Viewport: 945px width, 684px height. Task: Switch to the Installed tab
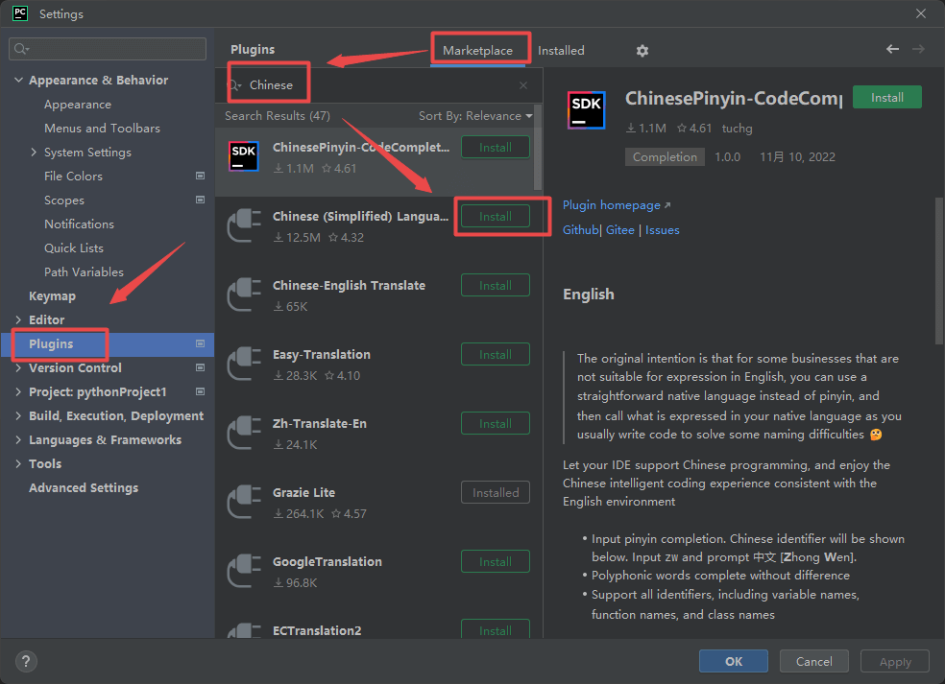561,51
